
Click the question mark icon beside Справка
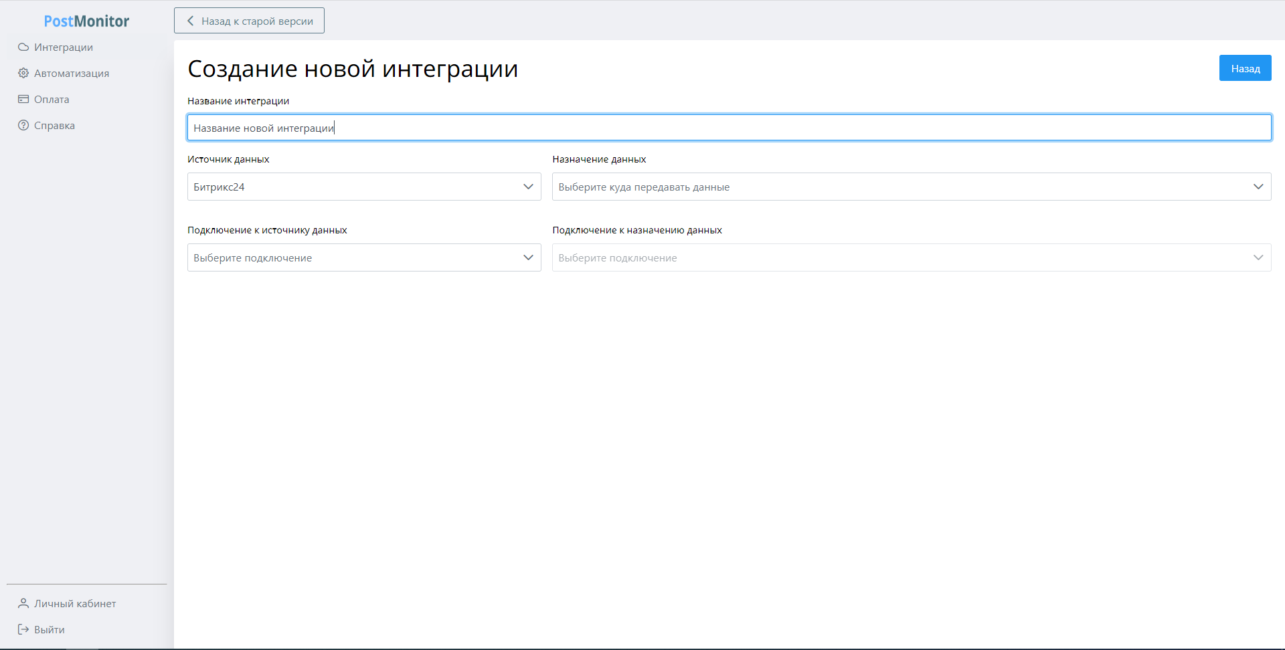coord(23,126)
